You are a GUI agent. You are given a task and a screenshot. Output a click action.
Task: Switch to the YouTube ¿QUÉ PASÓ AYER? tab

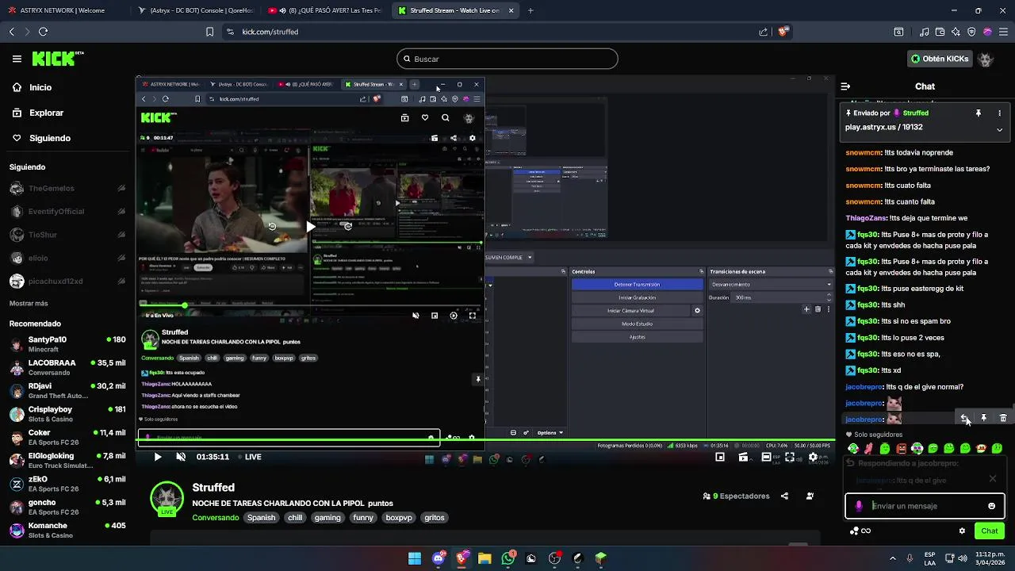click(x=325, y=11)
